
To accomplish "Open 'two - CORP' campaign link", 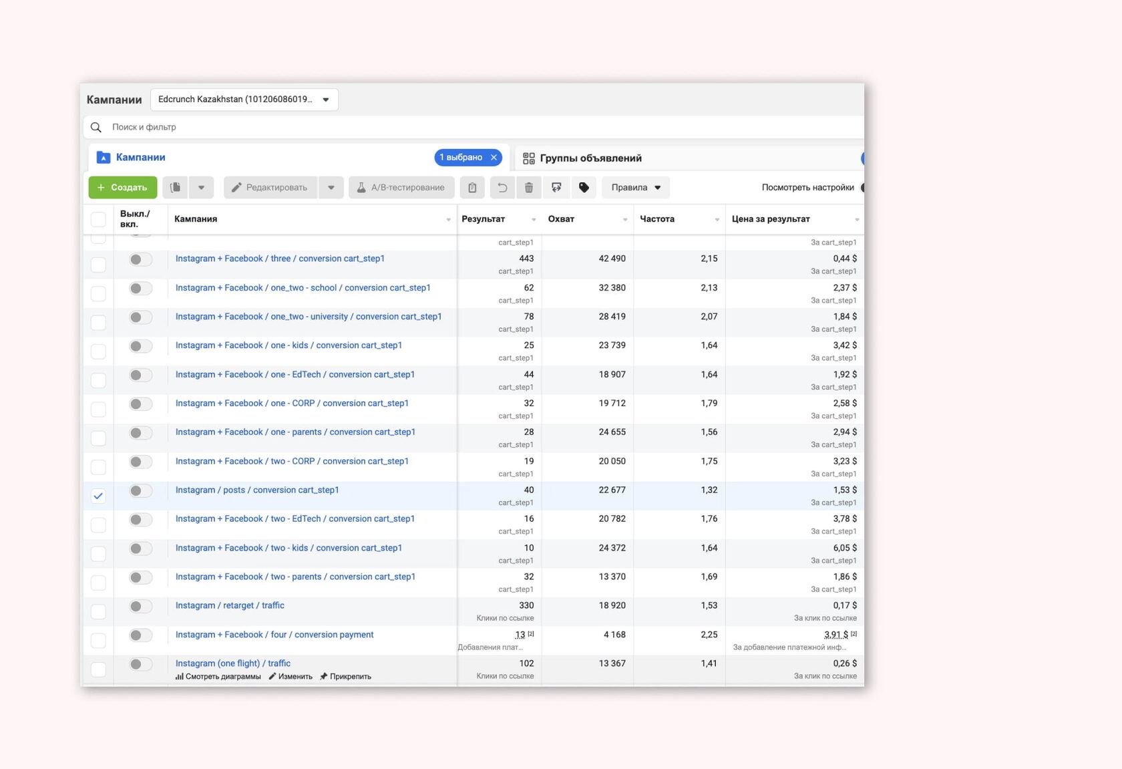I will pyautogui.click(x=292, y=462).
